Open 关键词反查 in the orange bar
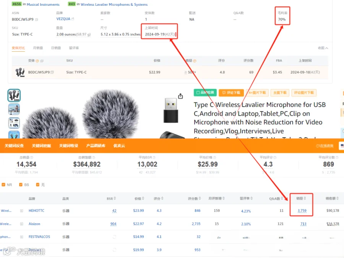This screenshot has height=258, width=344. point(14,146)
